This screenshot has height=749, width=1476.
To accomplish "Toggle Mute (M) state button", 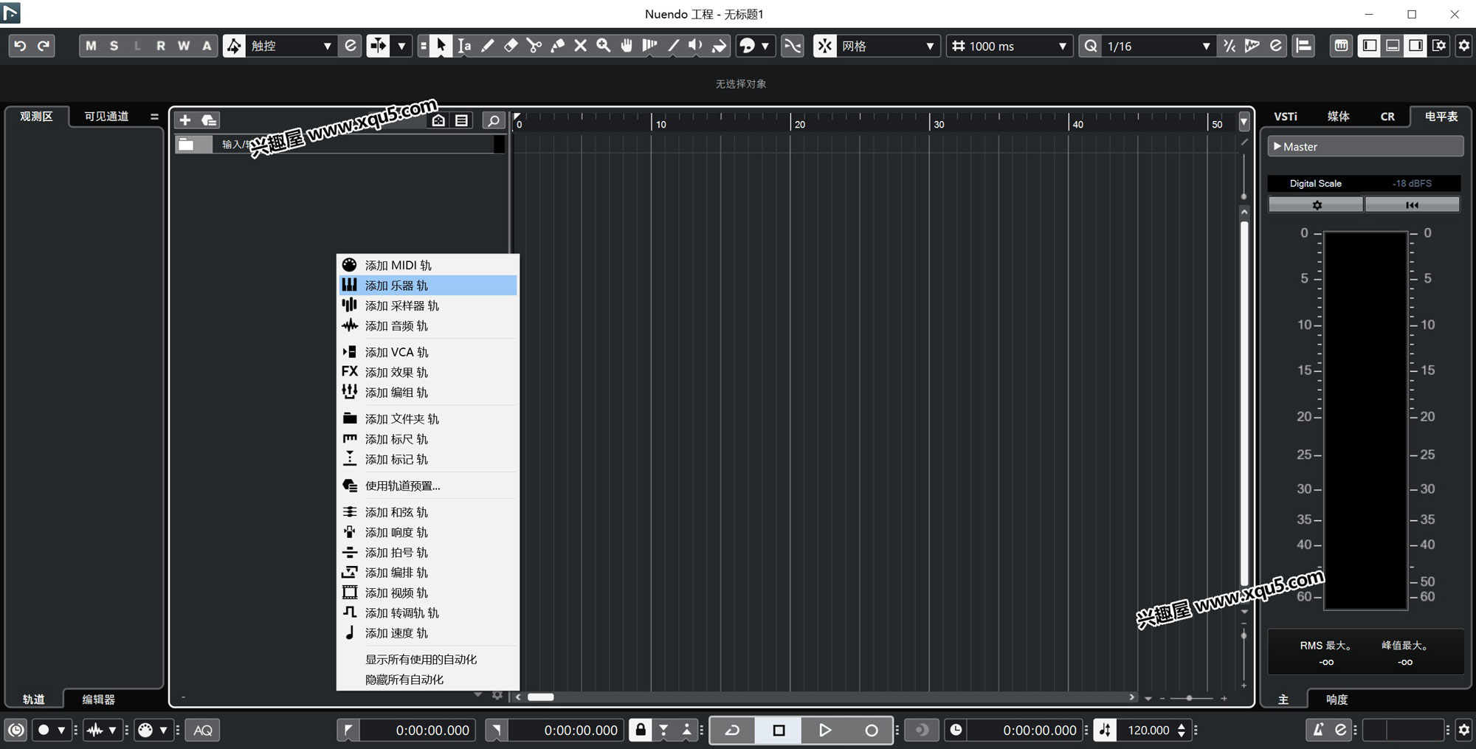I will click(x=91, y=46).
